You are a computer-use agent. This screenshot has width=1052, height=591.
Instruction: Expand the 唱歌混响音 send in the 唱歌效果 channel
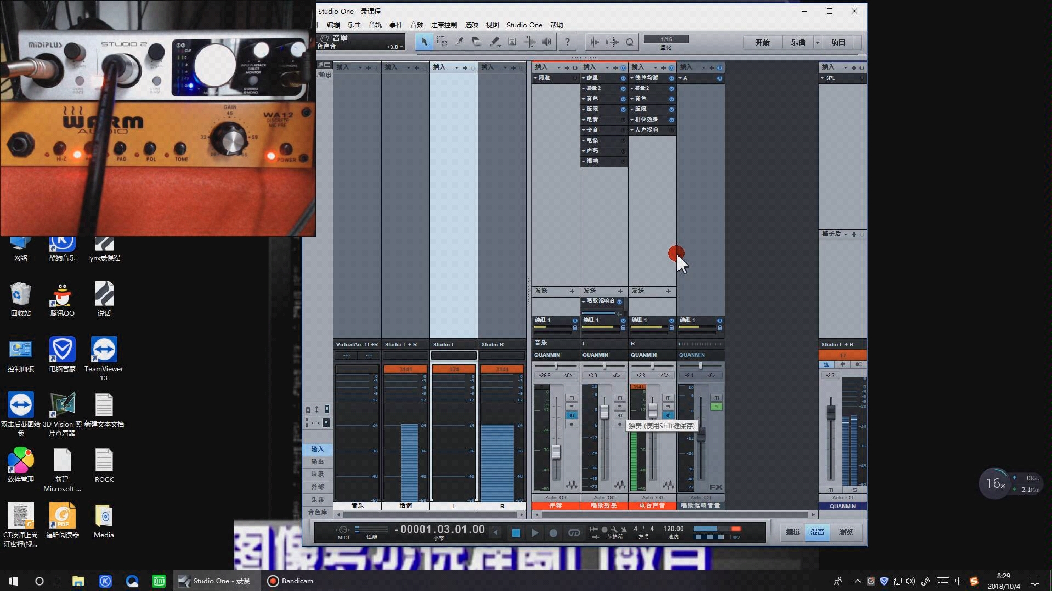click(x=584, y=300)
